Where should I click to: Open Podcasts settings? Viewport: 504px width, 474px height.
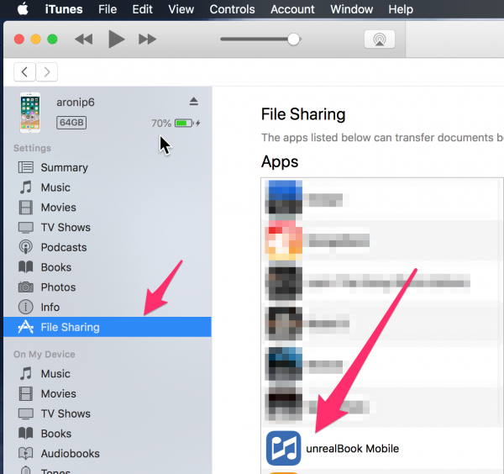click(108, 247)
